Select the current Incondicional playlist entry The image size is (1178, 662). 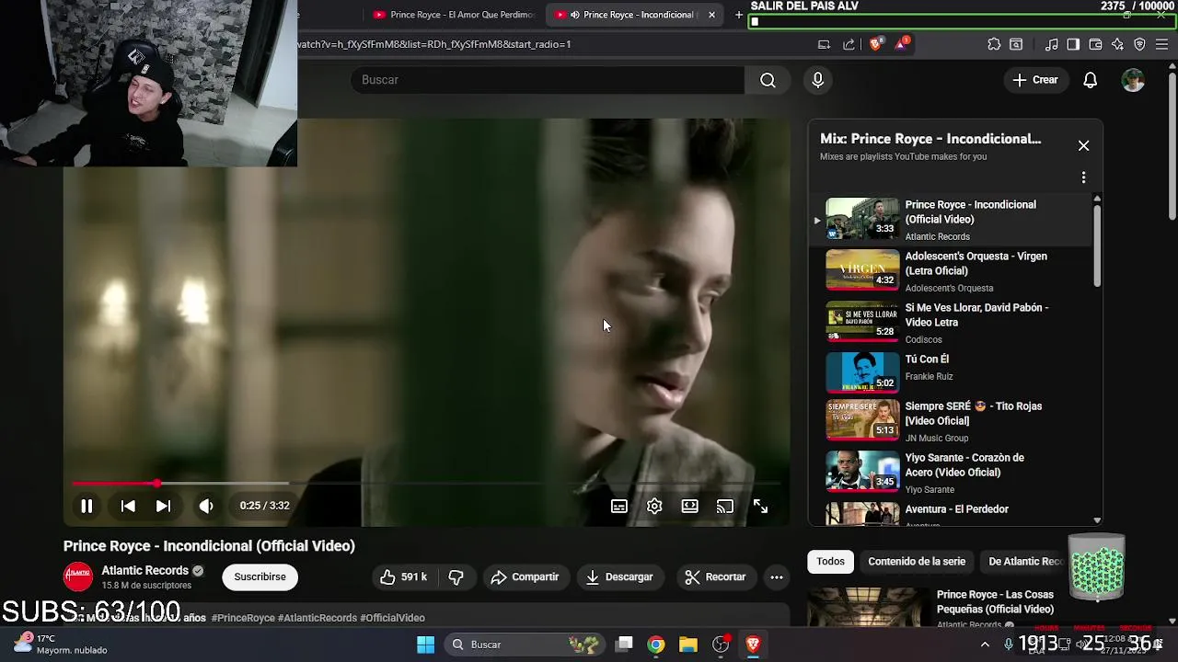point(951,220)
